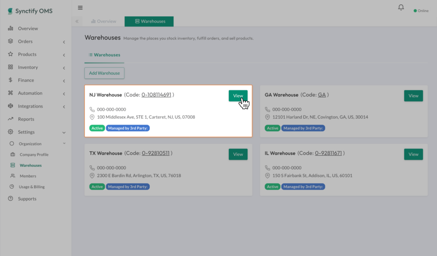Viewport: 437px width, 256px height.
Task: Click the Automation command icon
Action: click(11, 93)
